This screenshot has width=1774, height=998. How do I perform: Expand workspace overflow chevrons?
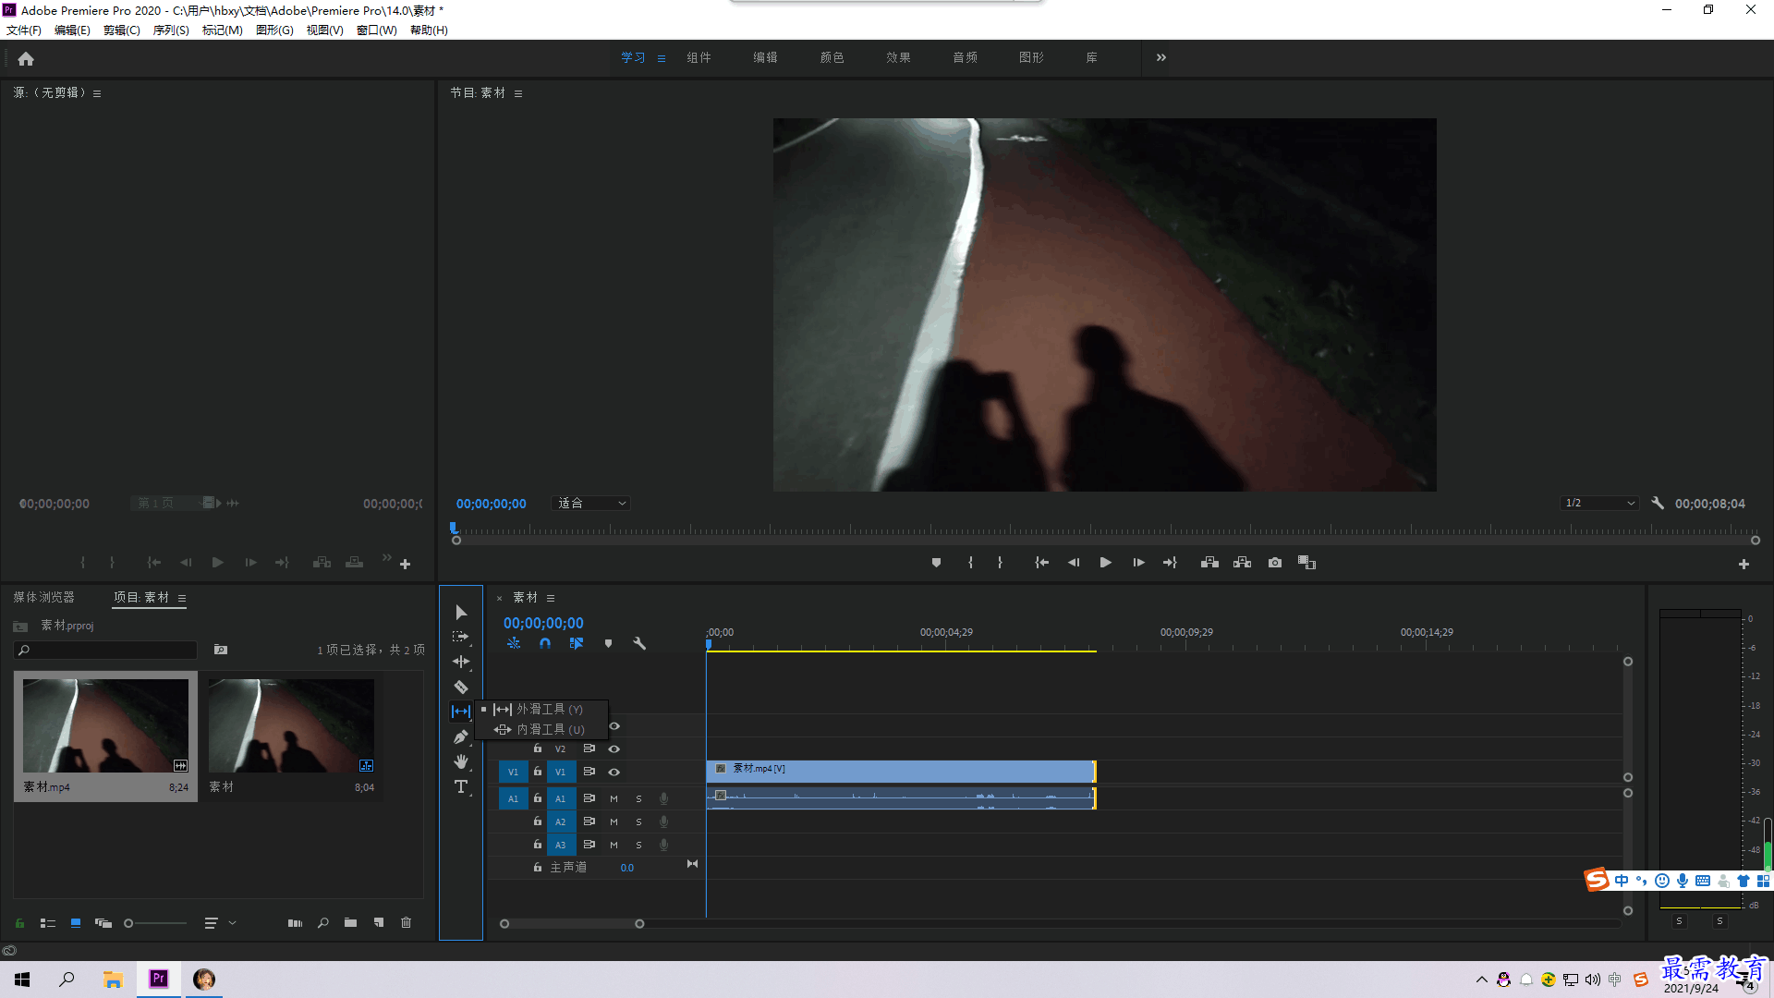(1161, 57)
